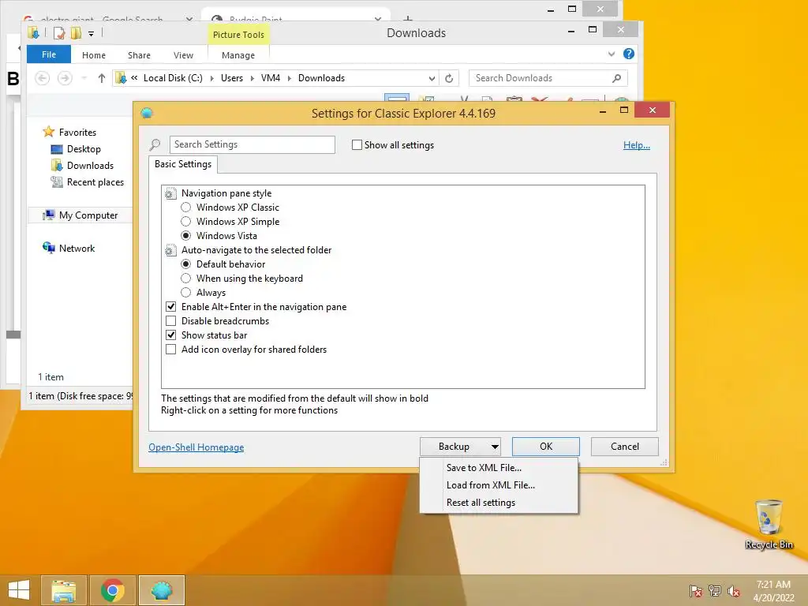Open Google Chrome from the taskbar
This screenshot has width=808, height=606.
click(112, 590)
